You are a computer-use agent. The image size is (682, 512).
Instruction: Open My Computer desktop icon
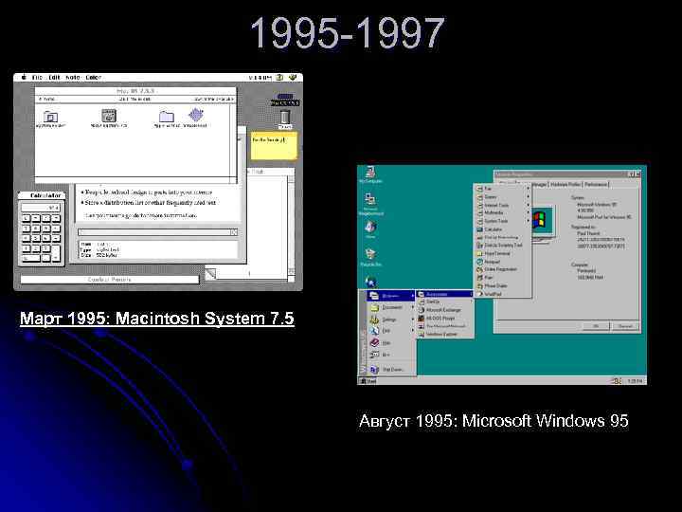click(370, 174)
